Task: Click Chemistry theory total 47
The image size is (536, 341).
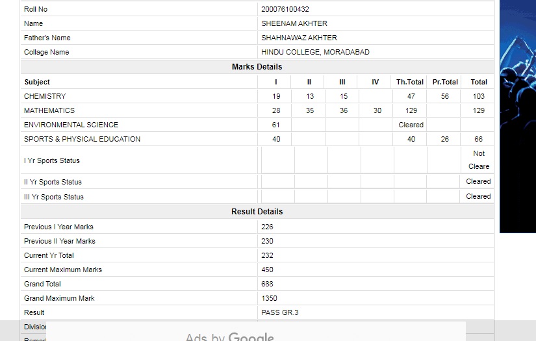Action: pyautogui.click(x=411, y=96)
